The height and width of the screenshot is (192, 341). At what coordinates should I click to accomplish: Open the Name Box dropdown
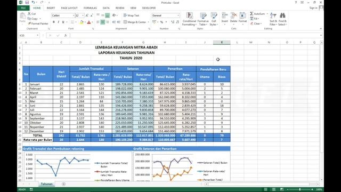point(37,35)
